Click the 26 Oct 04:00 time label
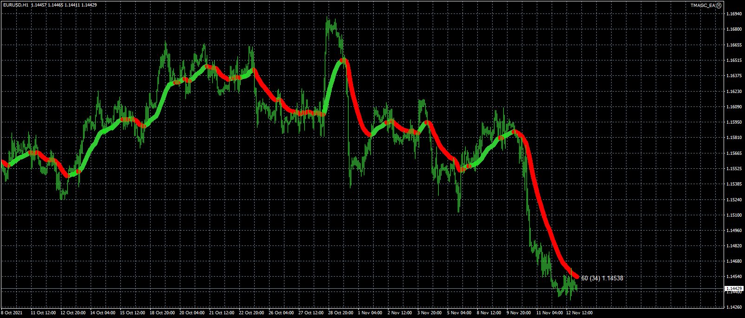This screenshot has height=318, width=745. (x=281, y=313)
